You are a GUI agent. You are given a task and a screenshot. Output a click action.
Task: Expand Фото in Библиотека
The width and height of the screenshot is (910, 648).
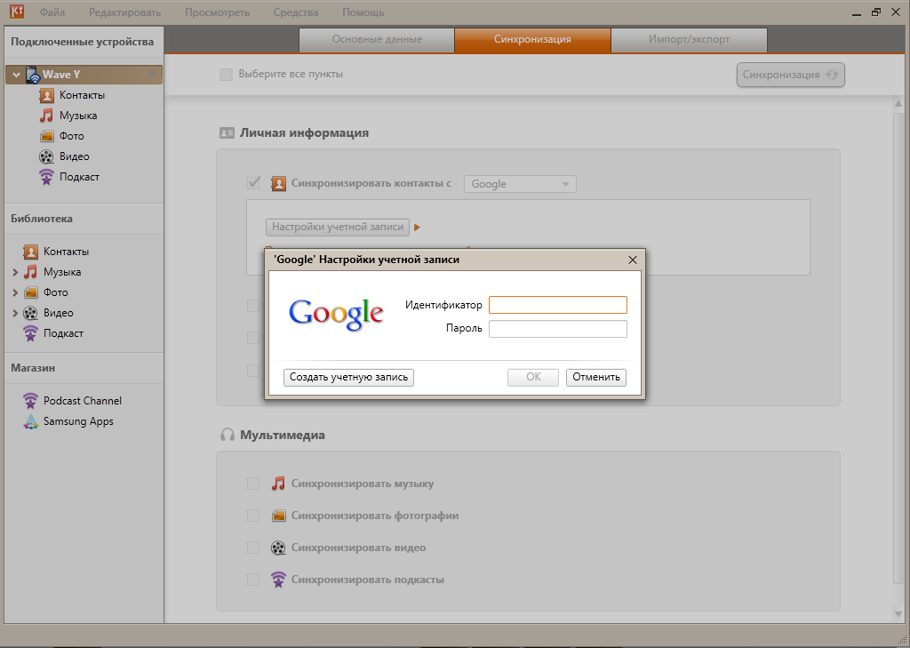pos(15,292)
